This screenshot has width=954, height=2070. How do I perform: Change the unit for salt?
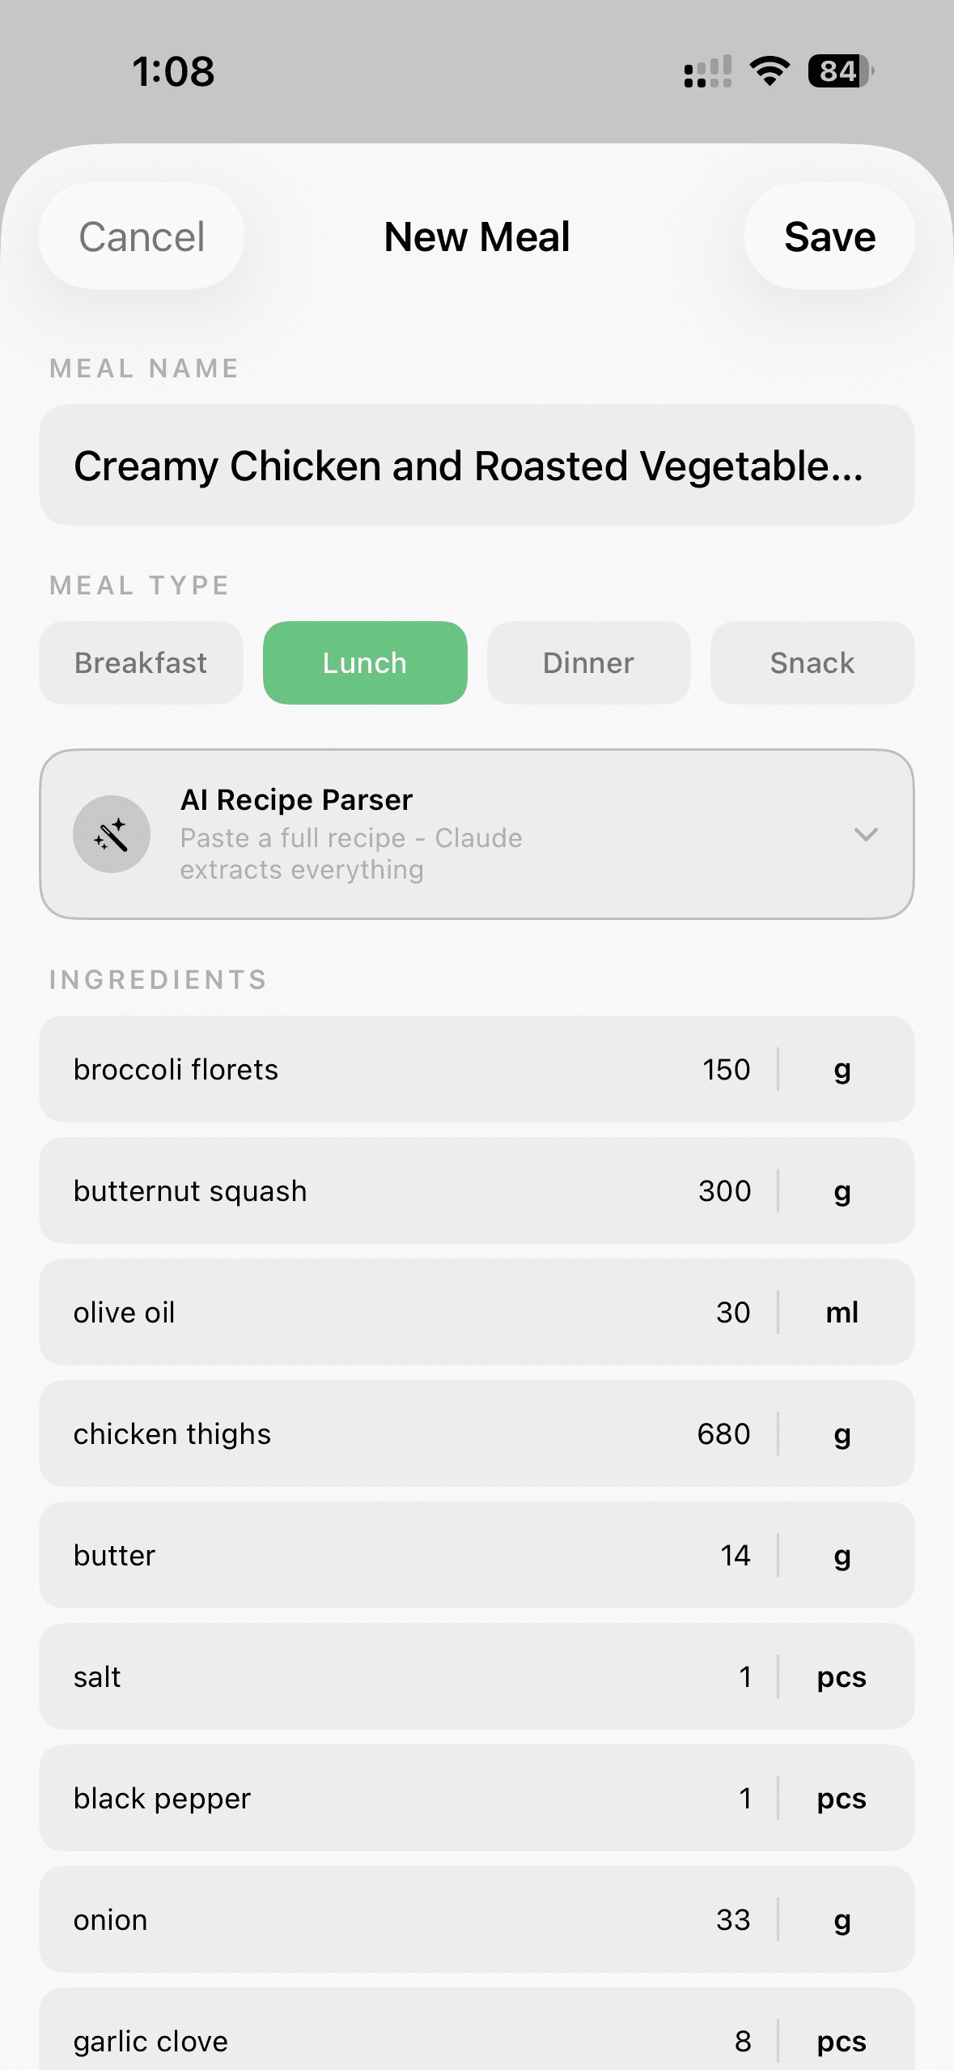[x=842, y=1677]
